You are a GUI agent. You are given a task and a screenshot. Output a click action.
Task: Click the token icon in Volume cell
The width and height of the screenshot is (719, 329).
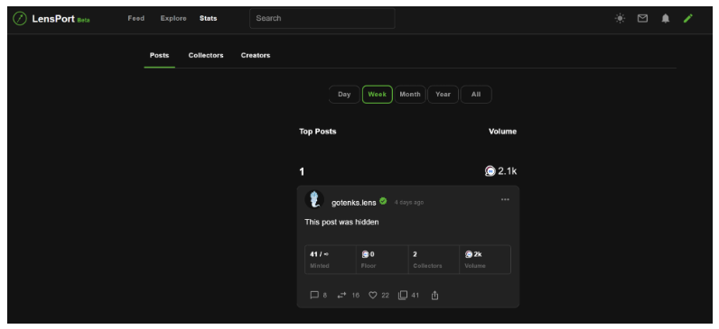tap(469, 254)
